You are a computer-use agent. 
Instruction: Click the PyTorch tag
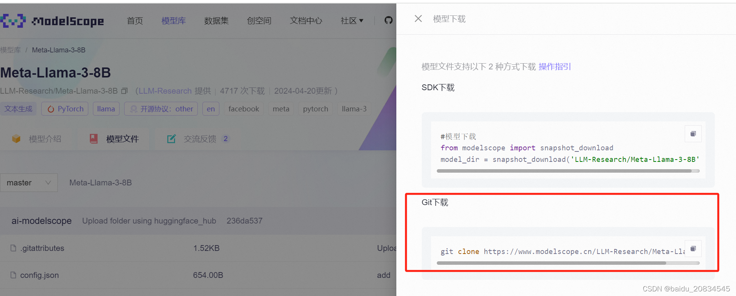(65, 109)
